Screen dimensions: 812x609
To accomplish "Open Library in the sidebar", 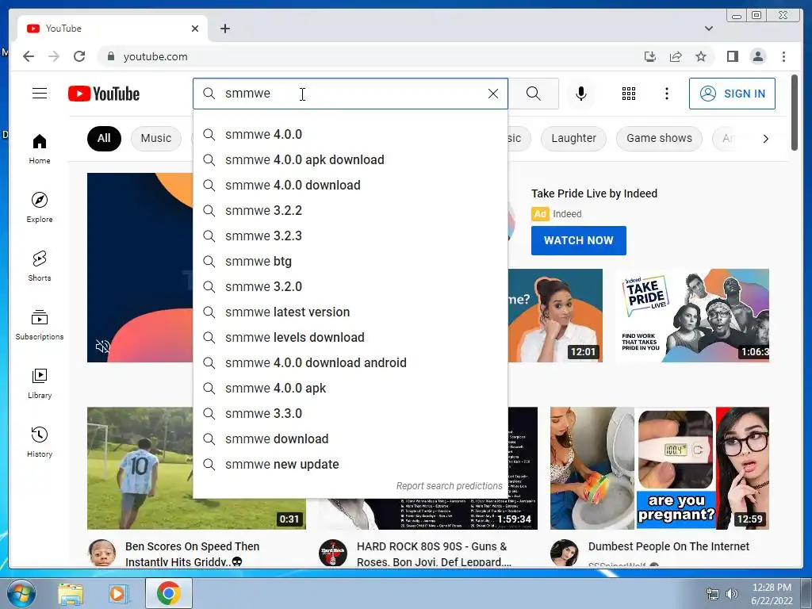I will click(40, 383).
